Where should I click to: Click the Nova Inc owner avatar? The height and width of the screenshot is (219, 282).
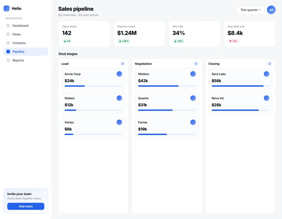click(267, 98)
